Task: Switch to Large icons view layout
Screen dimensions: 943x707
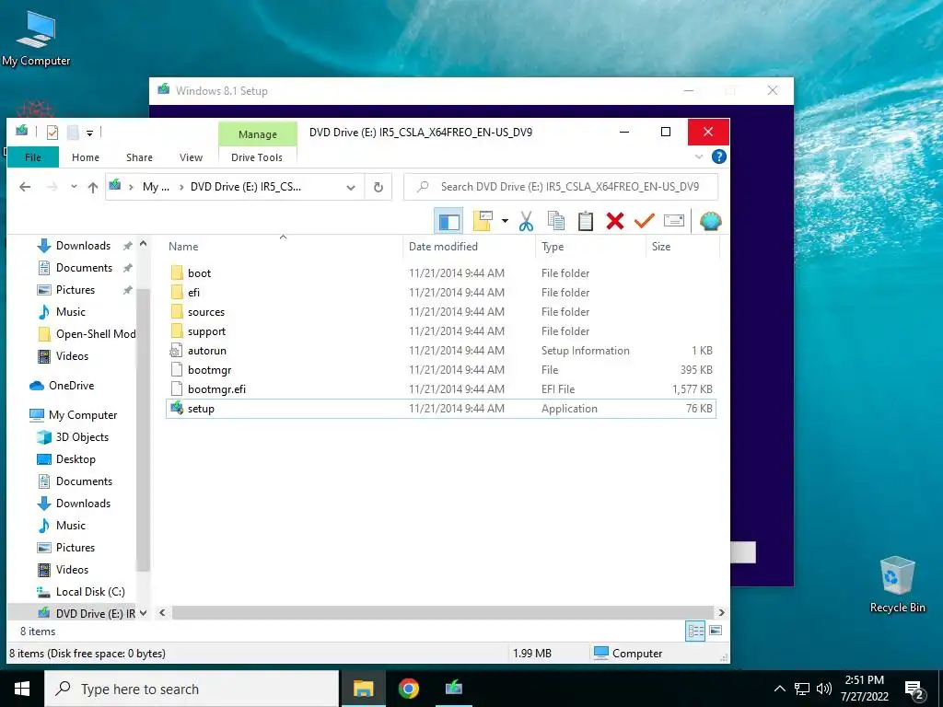Action: pos(715,631)
